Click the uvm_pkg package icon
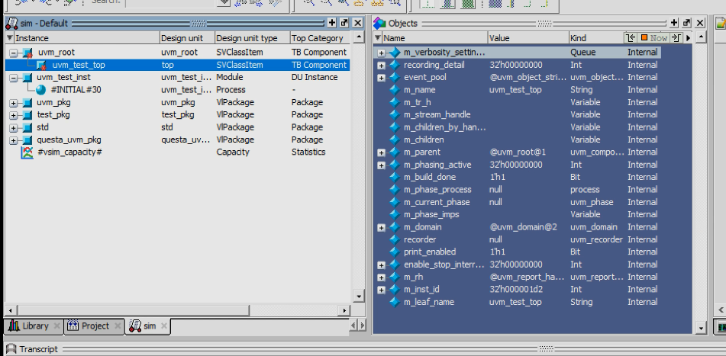The image size is (726, 356). [27, 102]
